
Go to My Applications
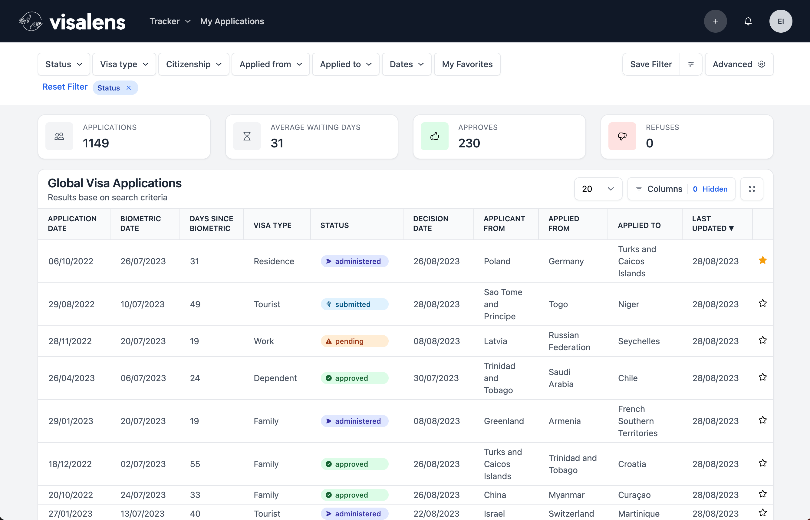point(232,21)
